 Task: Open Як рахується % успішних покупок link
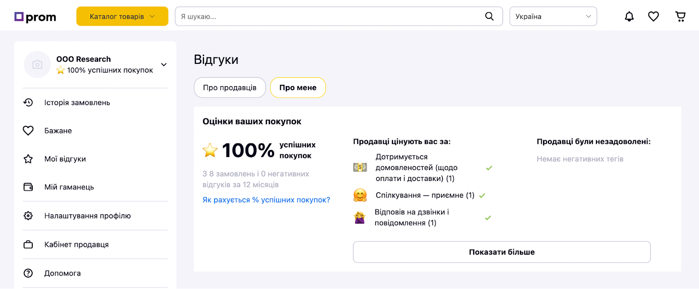(266, 200)
